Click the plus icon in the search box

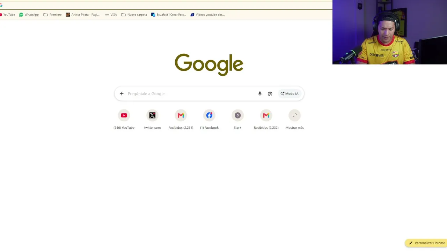coord(122,93)
